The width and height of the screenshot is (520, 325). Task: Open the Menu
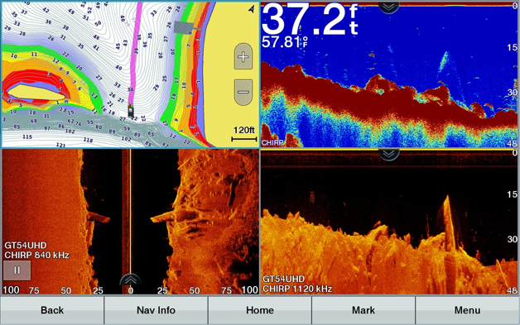pyautogui.click(x=467, y=310)
